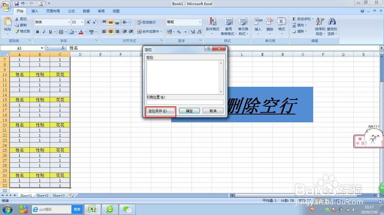Switch to the 插入 ribbon tab
Screen dimensions: 384x215
(x=35, y=11)
